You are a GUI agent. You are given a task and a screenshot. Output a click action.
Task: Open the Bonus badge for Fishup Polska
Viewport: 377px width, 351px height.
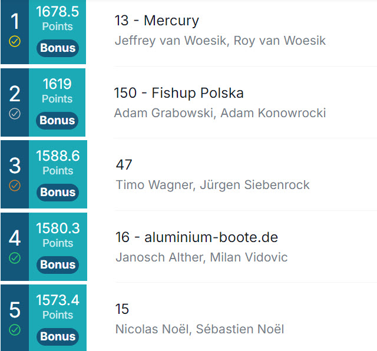click(57, 121)
